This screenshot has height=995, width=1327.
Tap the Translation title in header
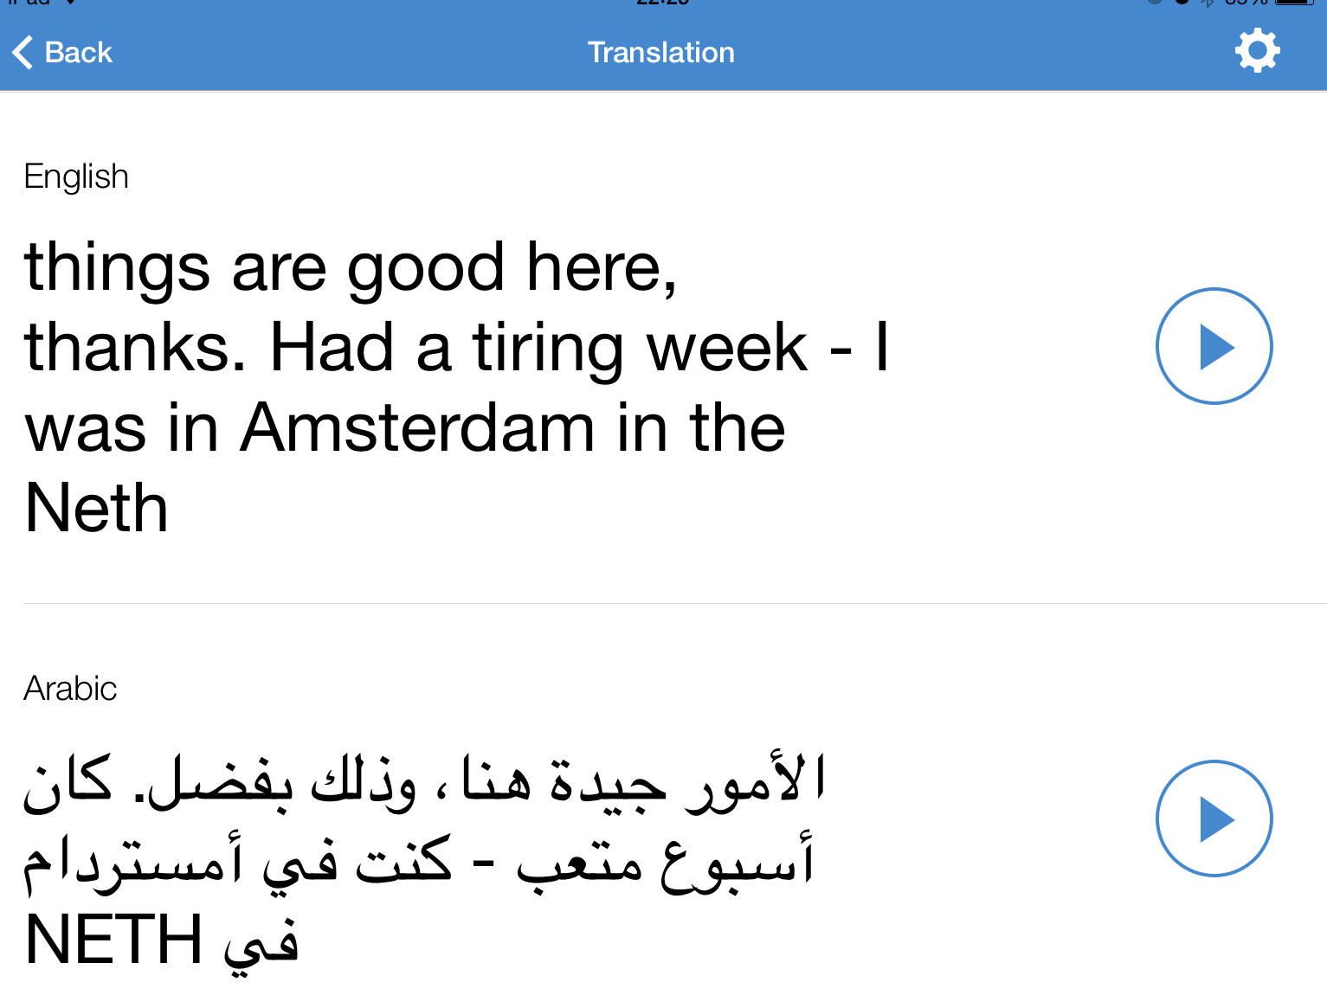tap(661, 53)
